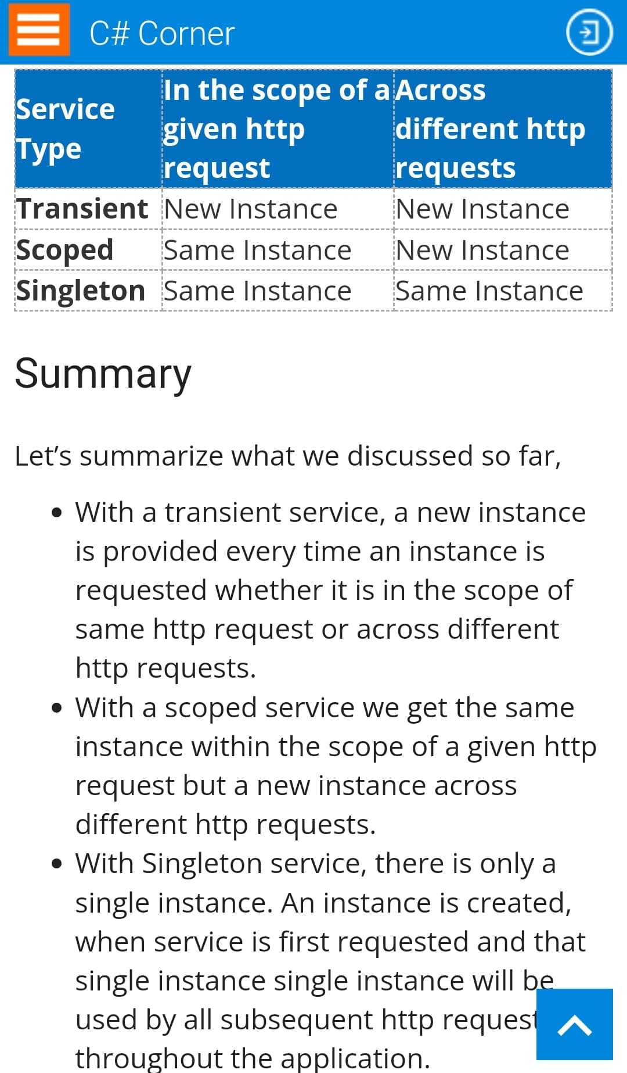Tap the login icon in header
The width and height of the screenshot is (627, 1073).
pyautogui.click(x=589, y=33)
